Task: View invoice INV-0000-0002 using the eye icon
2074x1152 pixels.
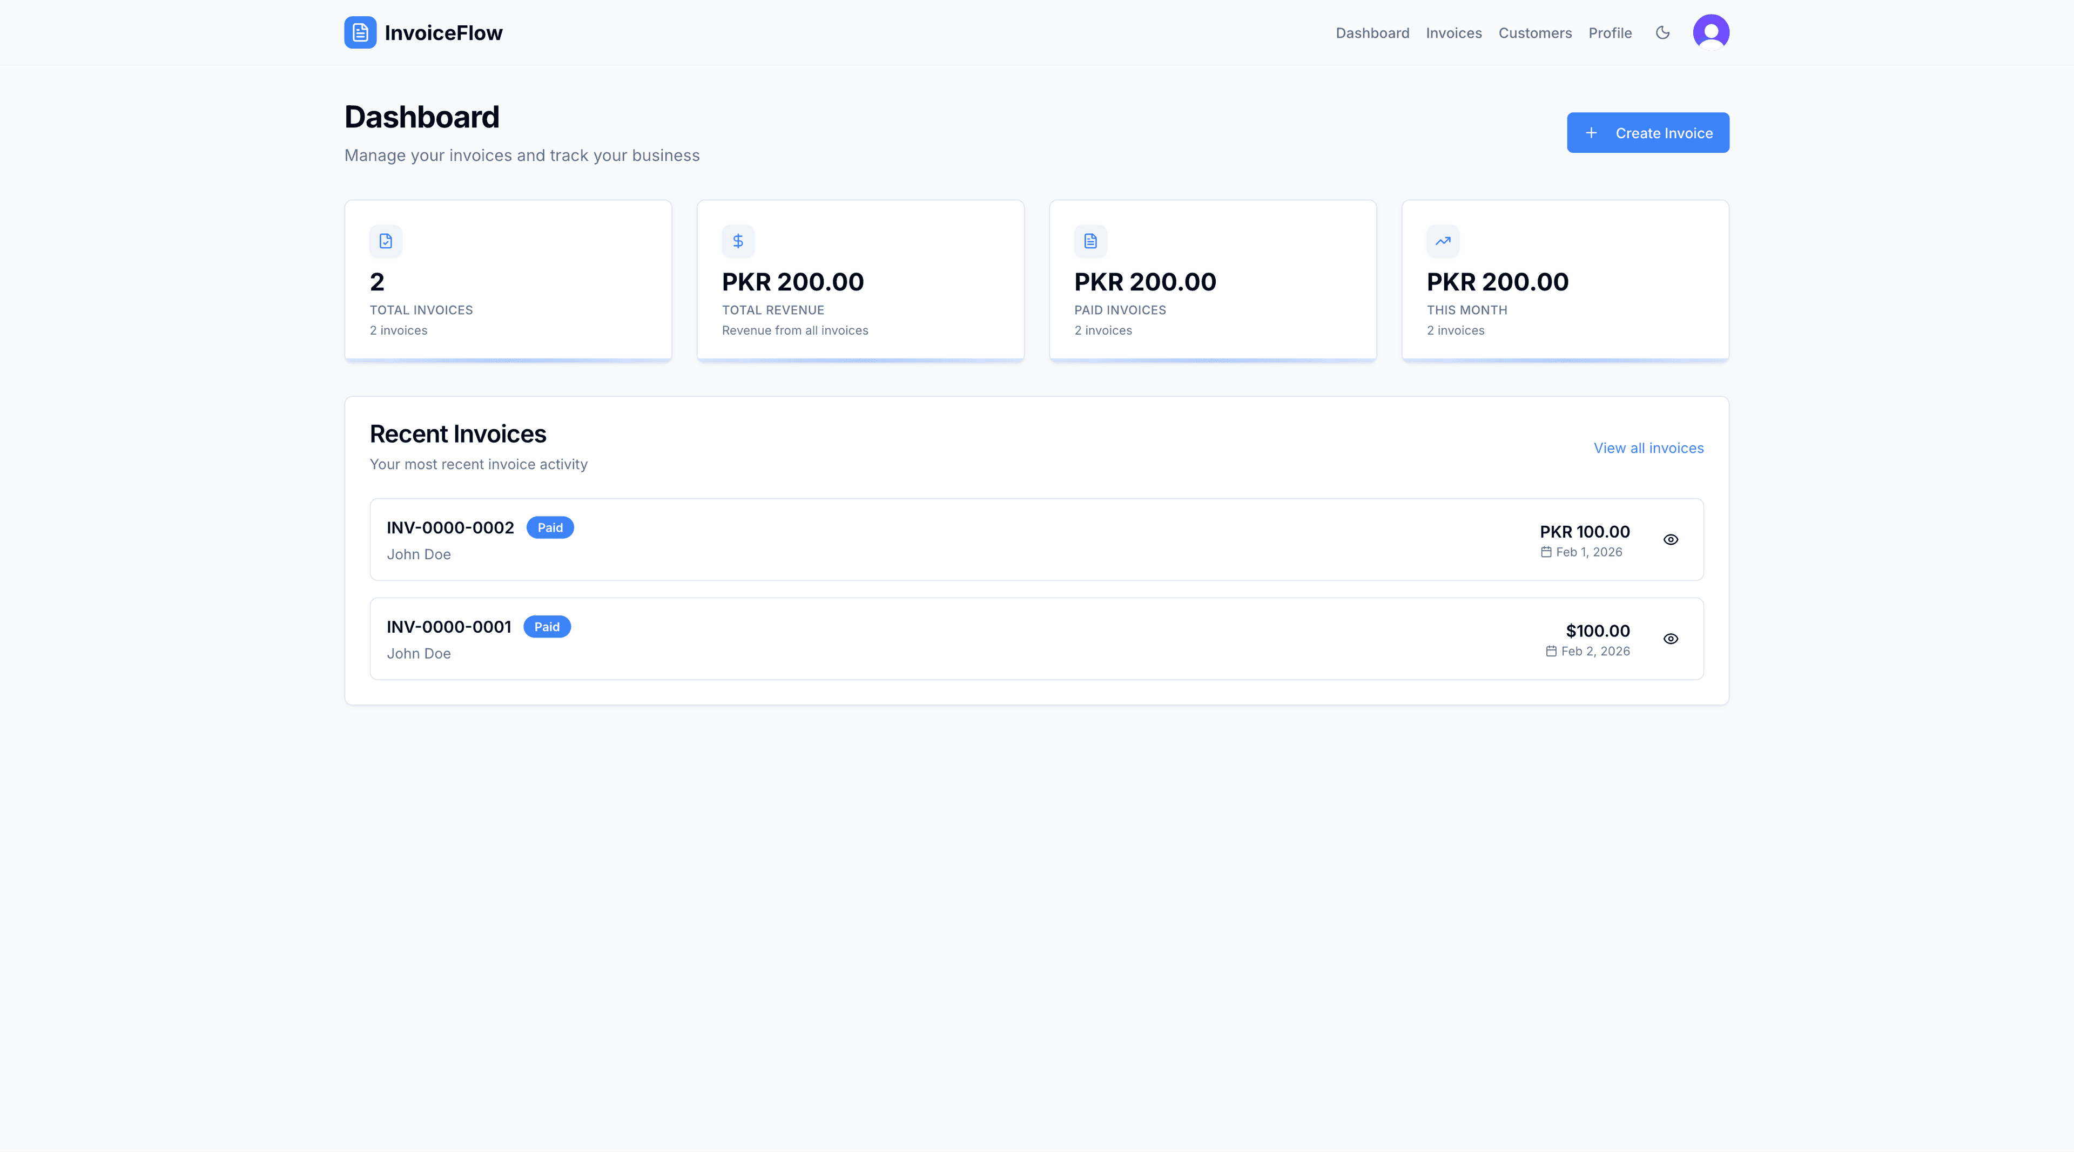Action: (x=1671, y=540)
